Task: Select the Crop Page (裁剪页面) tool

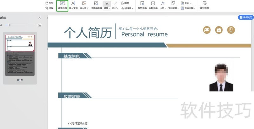Action: (142, 6)
